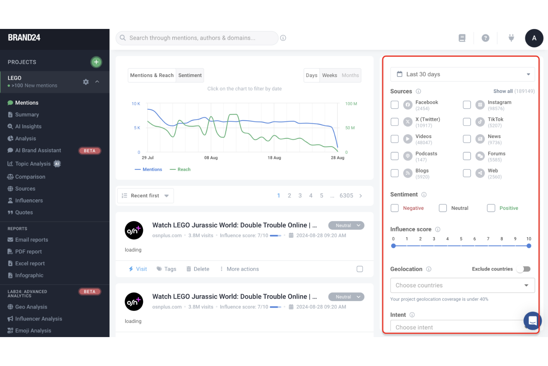Open the help center icon
The height and width of the screenshot is (366, 548).
coord(485,38)
